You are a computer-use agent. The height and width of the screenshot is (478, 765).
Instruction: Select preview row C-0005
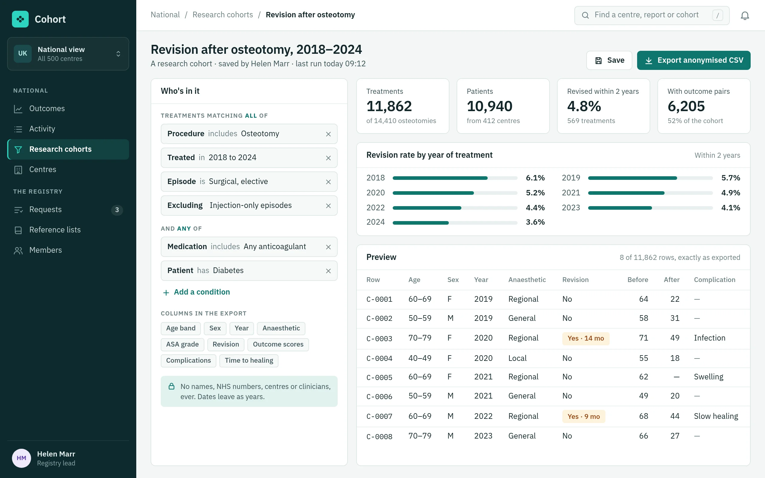coord(553,377)
